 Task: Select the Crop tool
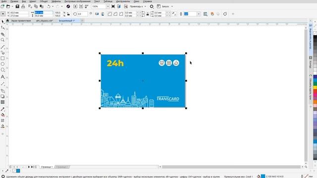click(x=2, y=34)
